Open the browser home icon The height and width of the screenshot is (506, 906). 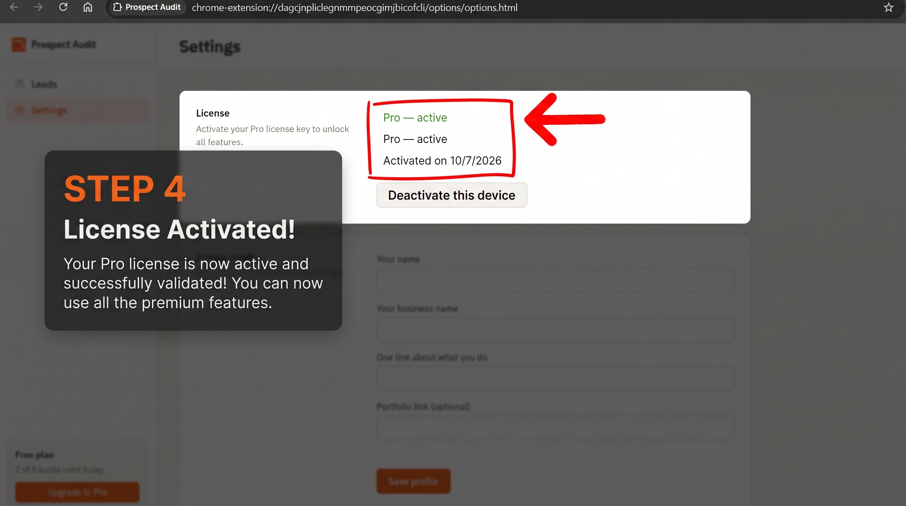(88, 7)
